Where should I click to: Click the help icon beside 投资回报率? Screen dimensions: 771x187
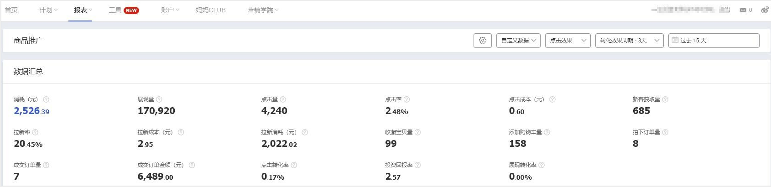pyautogui.click(x=418, y=165)
